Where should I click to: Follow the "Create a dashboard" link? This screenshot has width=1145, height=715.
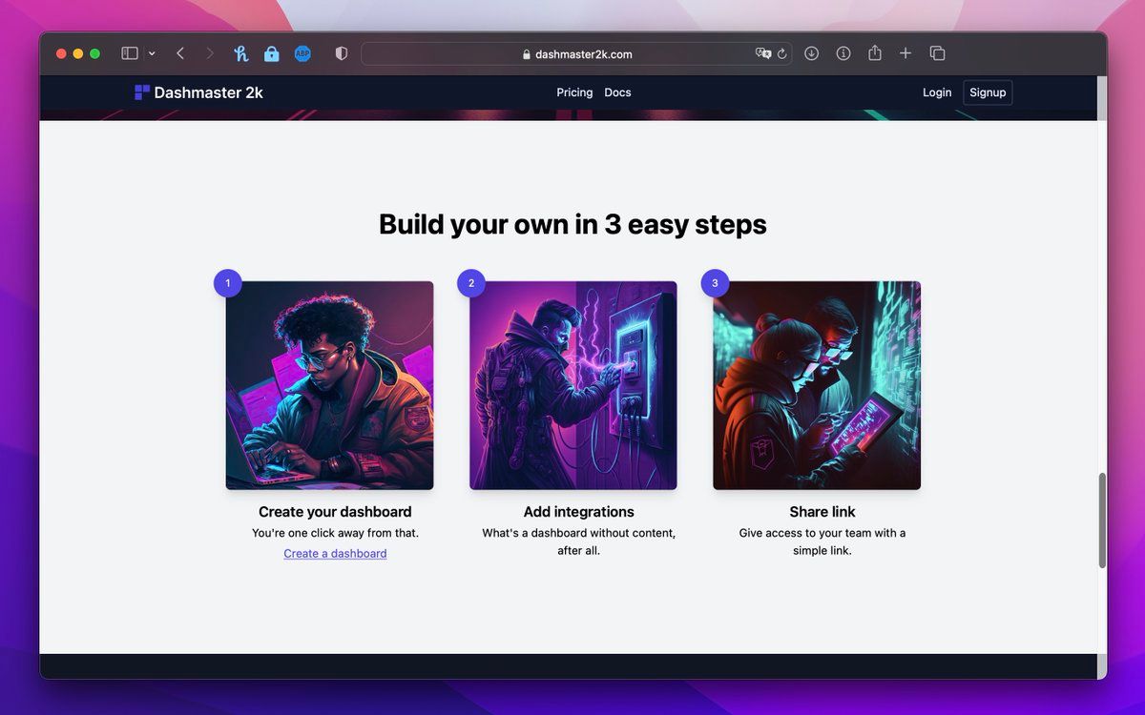pyautogui.click(x=335, y=554)
